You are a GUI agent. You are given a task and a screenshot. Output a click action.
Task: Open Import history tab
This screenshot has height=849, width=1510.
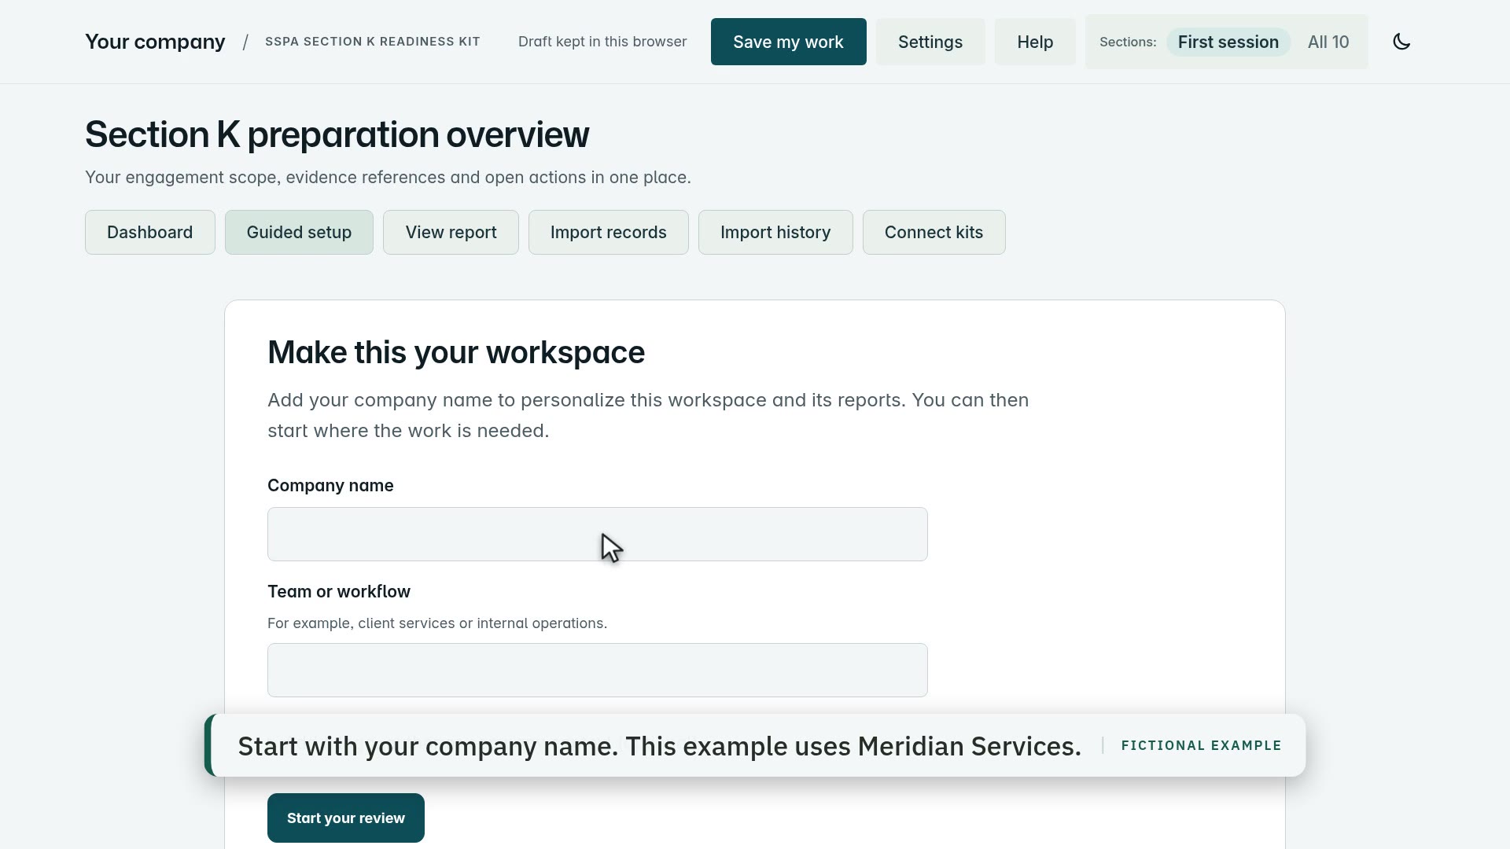(775, 232)
